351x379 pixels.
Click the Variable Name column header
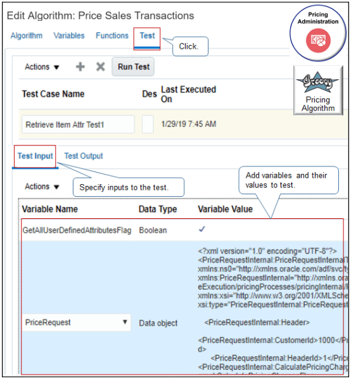click(x=50, y=209)
